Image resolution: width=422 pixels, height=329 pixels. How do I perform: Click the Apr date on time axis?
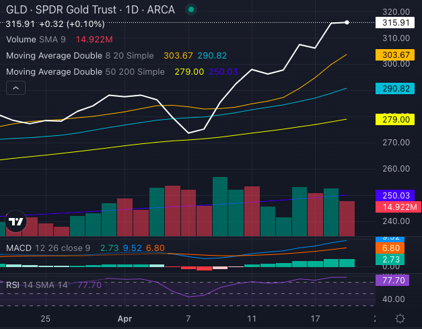click(125, 318)
